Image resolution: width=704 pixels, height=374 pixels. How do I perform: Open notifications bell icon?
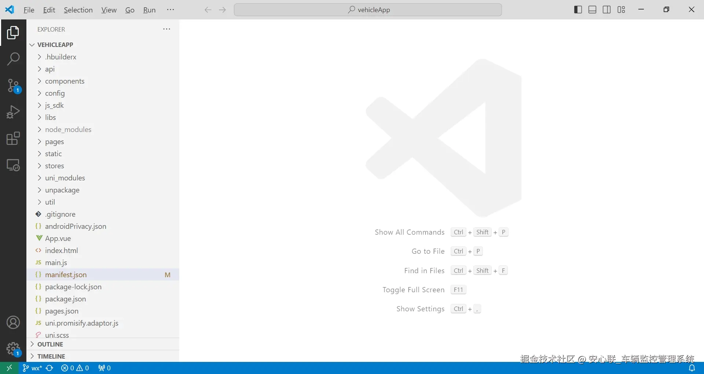click(692, 368)
